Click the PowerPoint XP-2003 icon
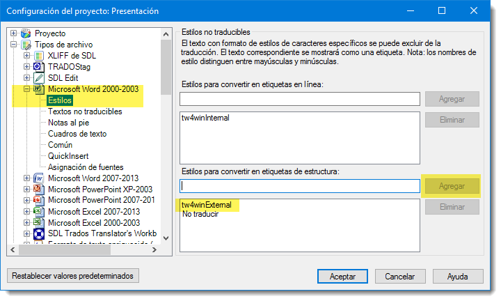This screenshot has height=301, width=501. (x=39, y=189)
